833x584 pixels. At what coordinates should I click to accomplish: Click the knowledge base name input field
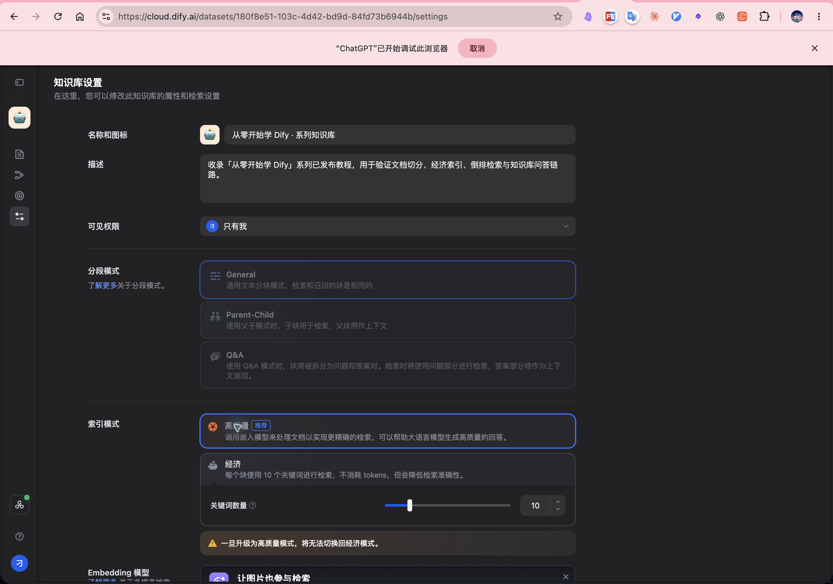pyautogui.click(x=400, y=135)
